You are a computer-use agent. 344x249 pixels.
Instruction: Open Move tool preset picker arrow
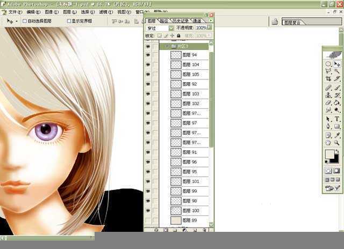(17, 21)
